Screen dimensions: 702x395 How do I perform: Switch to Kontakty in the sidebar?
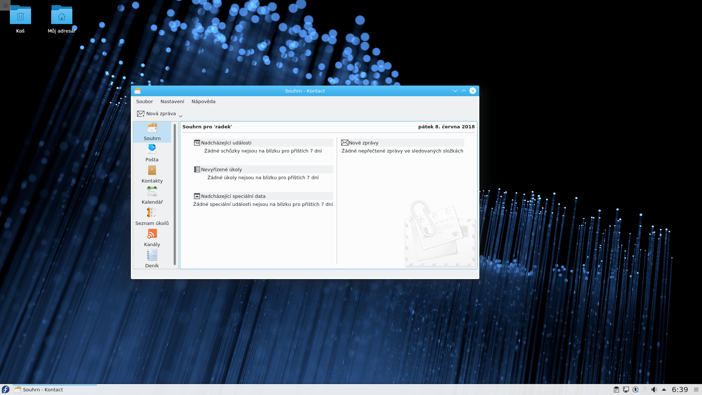[x=152, y=174]
